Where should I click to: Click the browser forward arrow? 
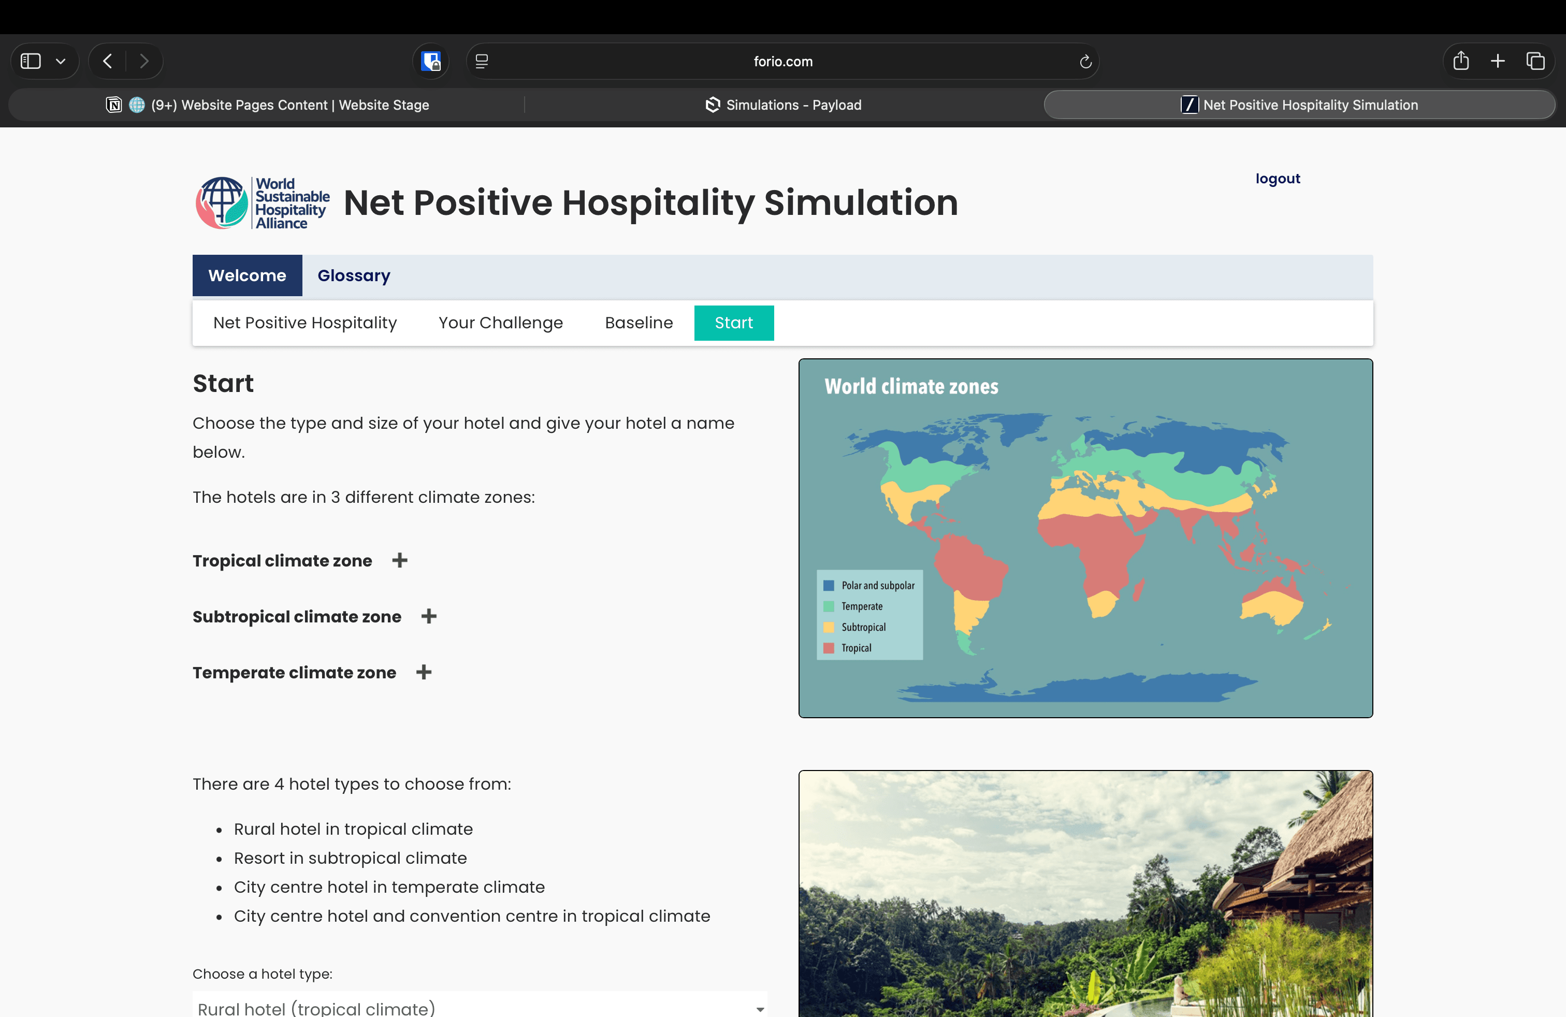point(144,61)
